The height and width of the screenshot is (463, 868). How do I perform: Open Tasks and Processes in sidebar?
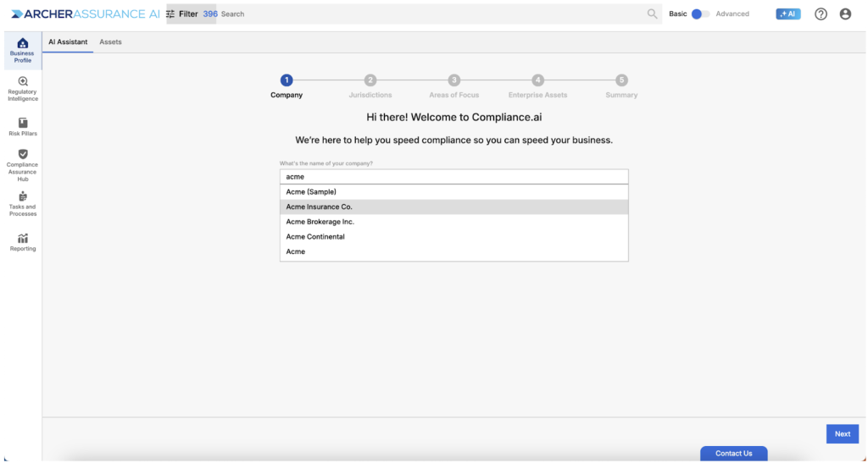coord(23,203)
